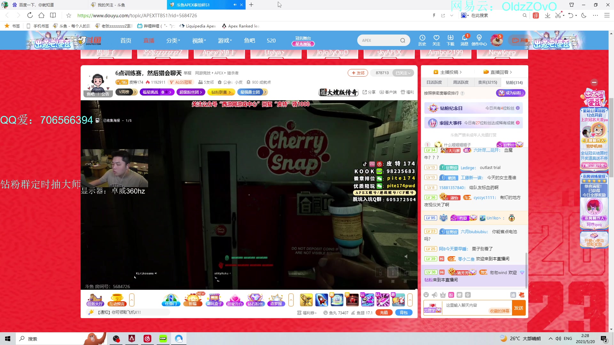Screen dimensions: 614x345
Task: Bookmark page with the star icon
Action: point(69,15)
